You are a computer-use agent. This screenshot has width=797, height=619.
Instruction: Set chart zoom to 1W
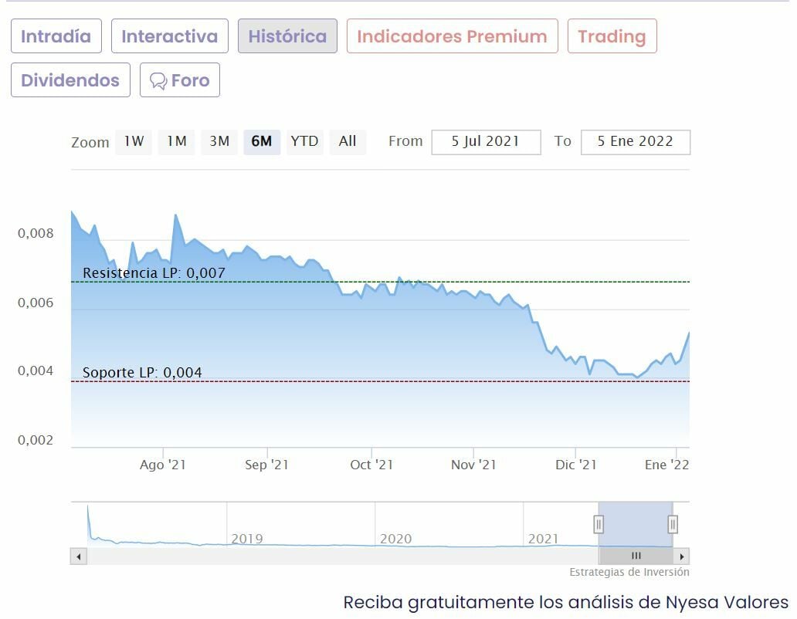(134, 142)
